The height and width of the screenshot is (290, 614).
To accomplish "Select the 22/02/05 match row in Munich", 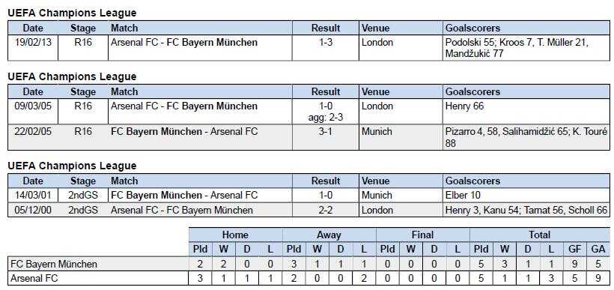I will 309,137.
